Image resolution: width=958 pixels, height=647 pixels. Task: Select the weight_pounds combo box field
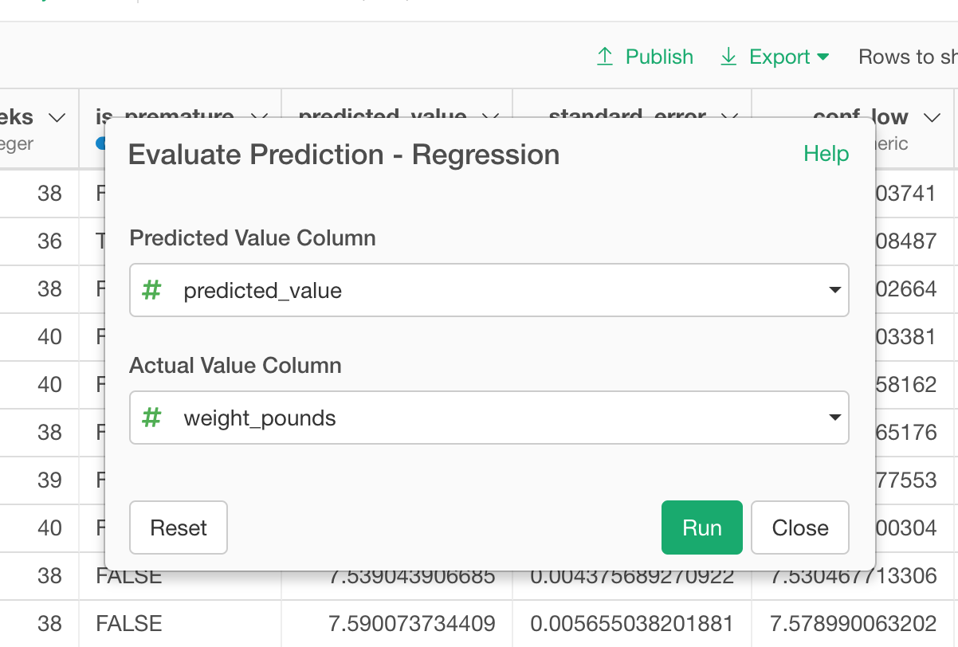[x=489, y=418]
